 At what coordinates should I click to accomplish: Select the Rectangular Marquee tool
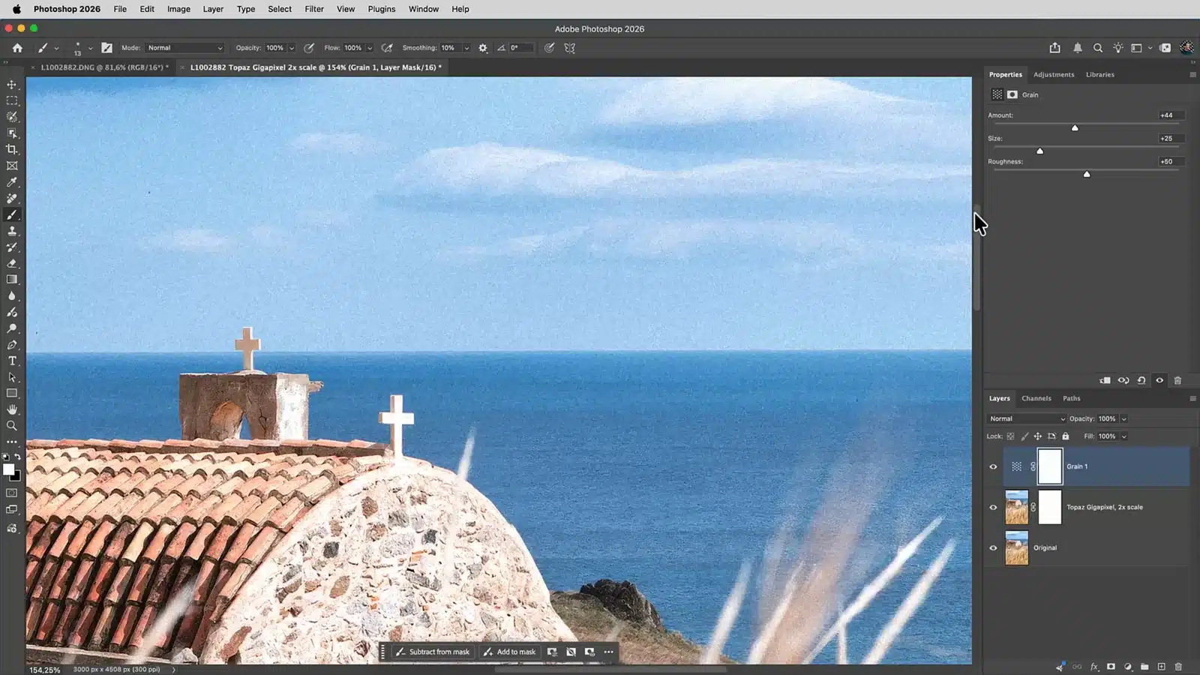(x=12, y=100)
